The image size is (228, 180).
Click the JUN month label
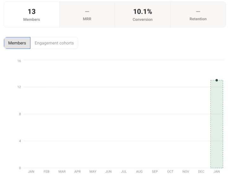click(x=108, y=171)
